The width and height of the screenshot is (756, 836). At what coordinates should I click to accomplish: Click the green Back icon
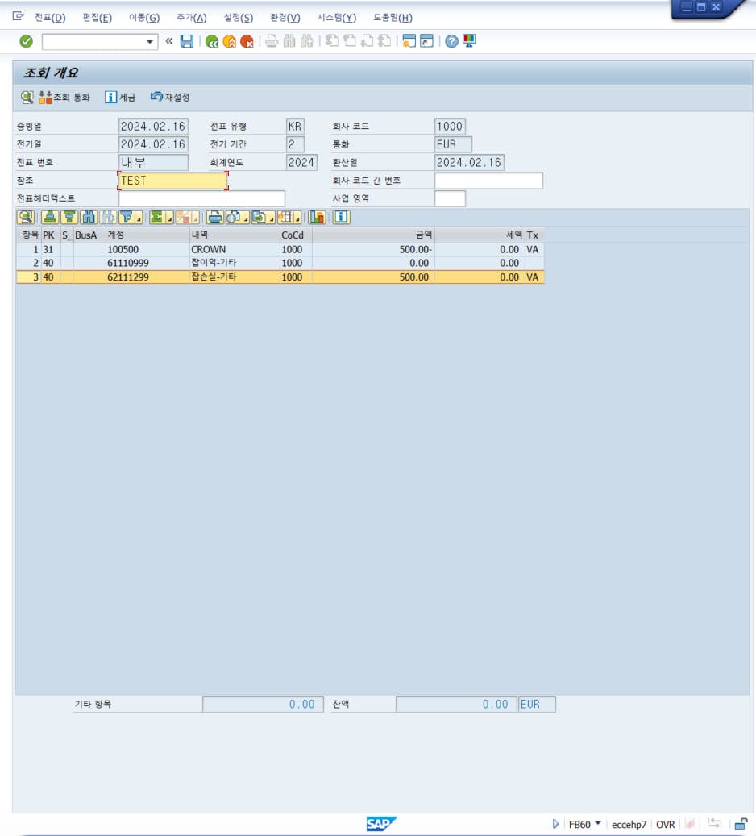point(212,41)
